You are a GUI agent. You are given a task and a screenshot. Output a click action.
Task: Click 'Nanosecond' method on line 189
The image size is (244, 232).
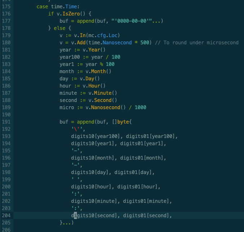(x=106, y=107)
